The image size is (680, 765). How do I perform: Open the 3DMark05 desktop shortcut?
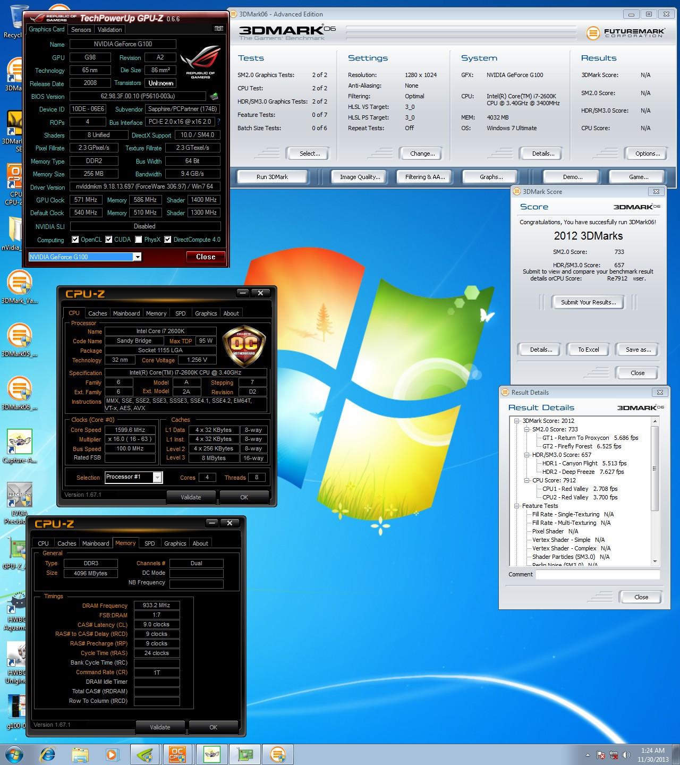coord(20,340)
